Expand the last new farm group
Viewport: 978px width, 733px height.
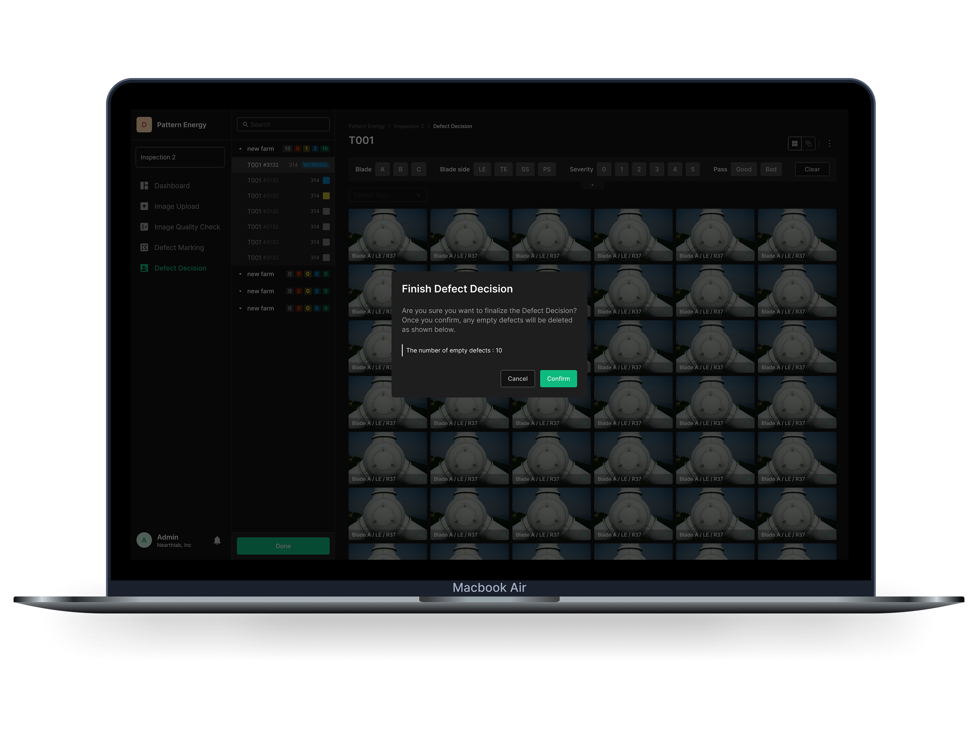pyautogui.click(x=241, y=308)
